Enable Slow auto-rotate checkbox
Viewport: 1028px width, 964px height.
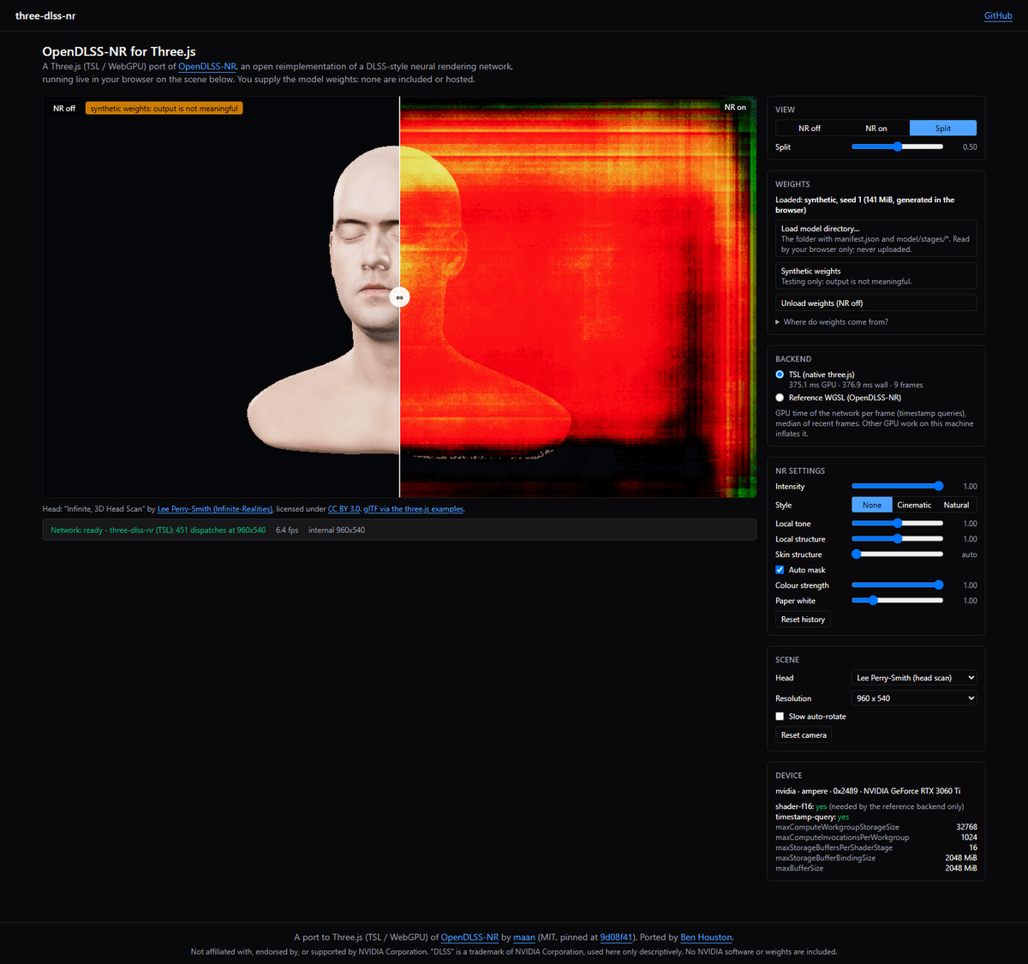(x=780, y=716)
